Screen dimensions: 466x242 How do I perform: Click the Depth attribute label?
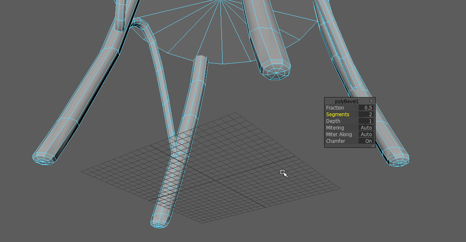pyautogui.click(x=333, y=121)
